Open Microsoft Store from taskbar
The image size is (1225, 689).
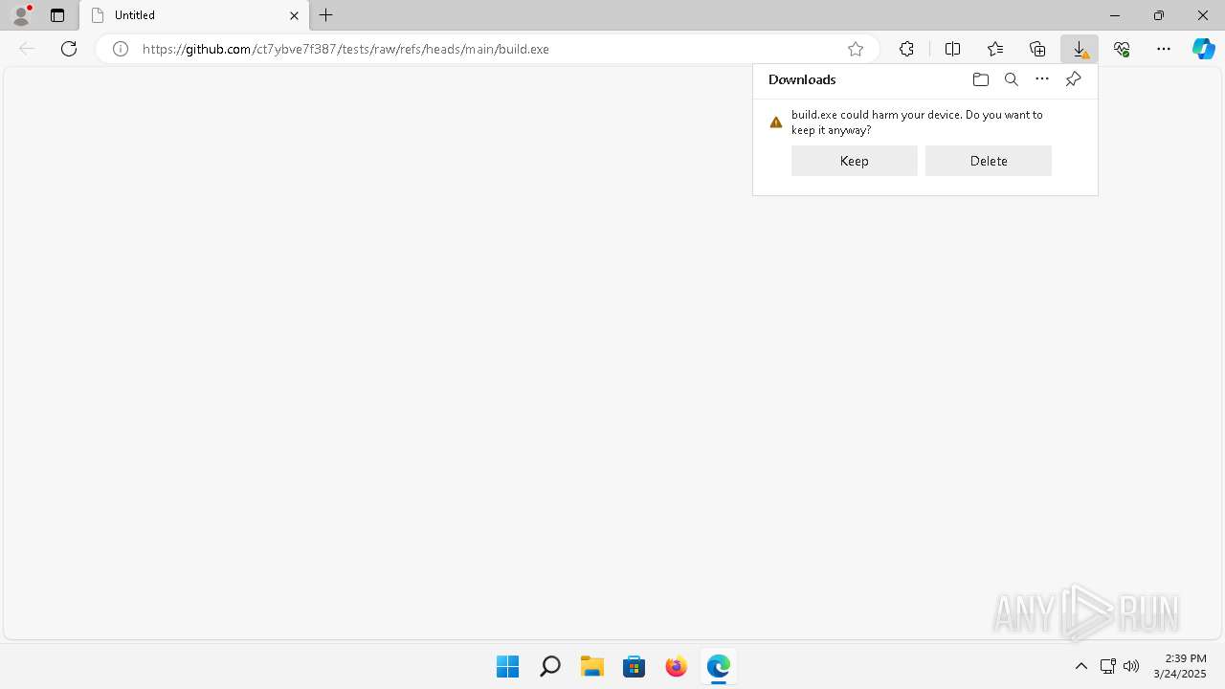tap(635, 666)
